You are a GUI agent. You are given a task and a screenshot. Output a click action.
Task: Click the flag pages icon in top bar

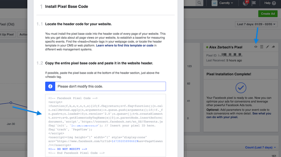[x=254, y=3]
